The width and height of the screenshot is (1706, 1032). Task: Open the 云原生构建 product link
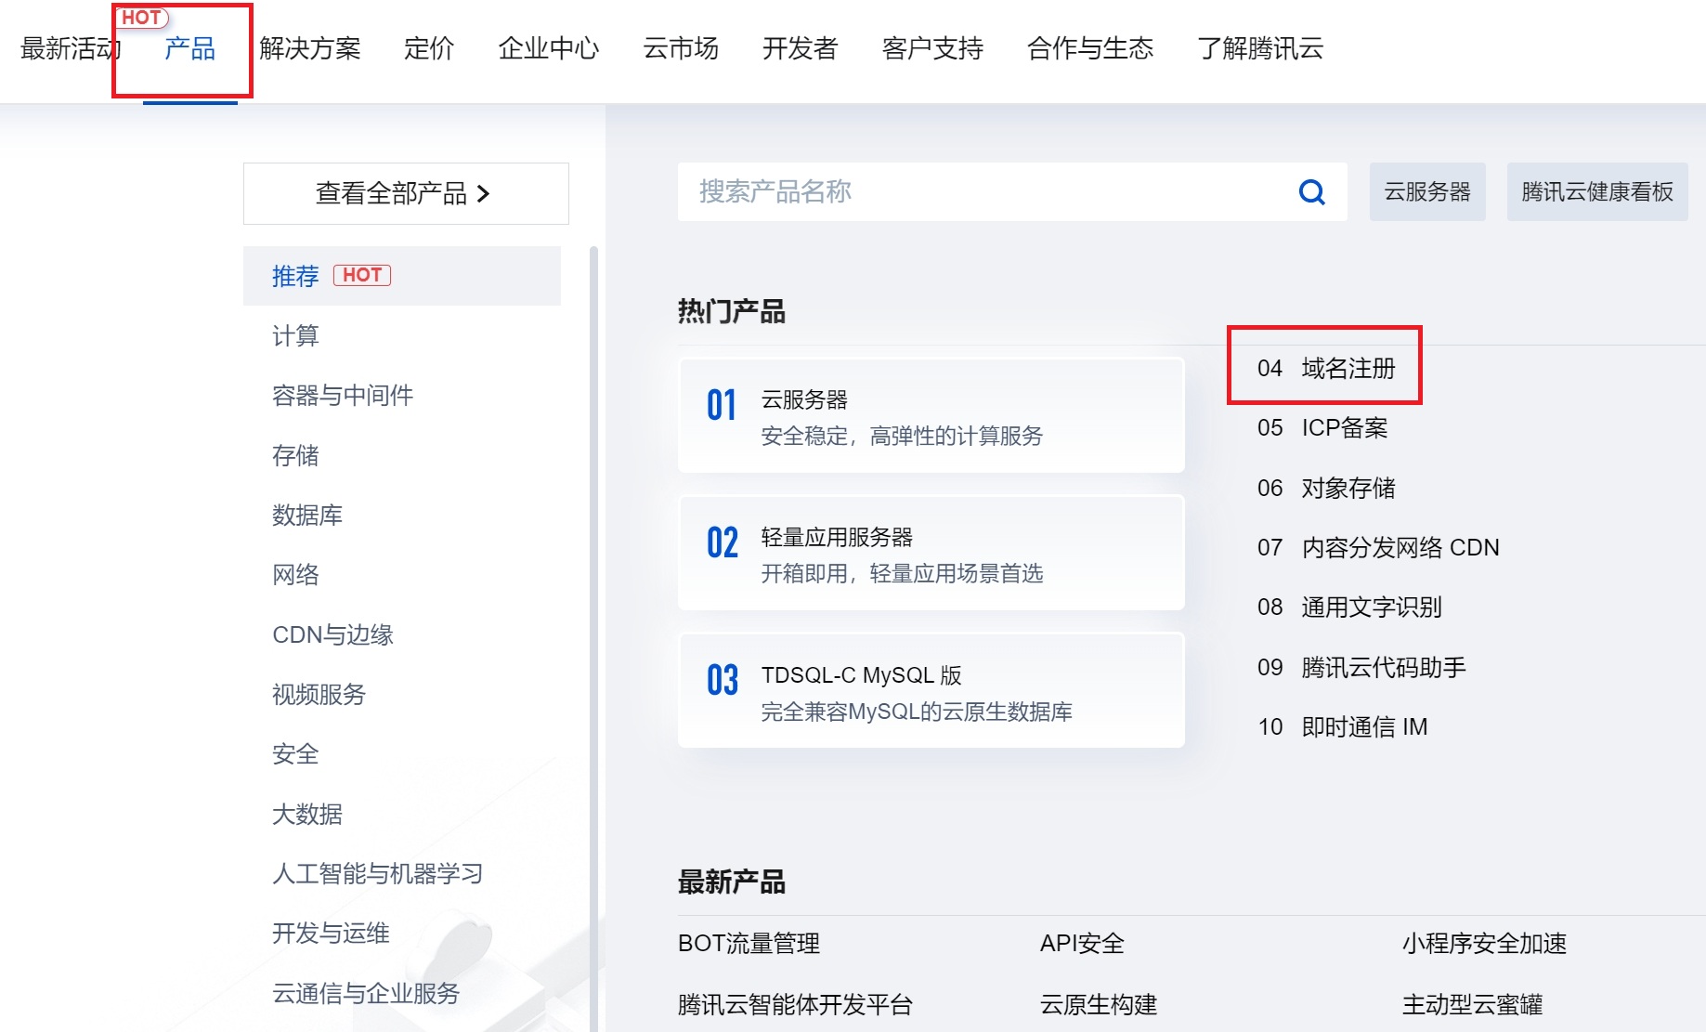tap(1099, 1005)
